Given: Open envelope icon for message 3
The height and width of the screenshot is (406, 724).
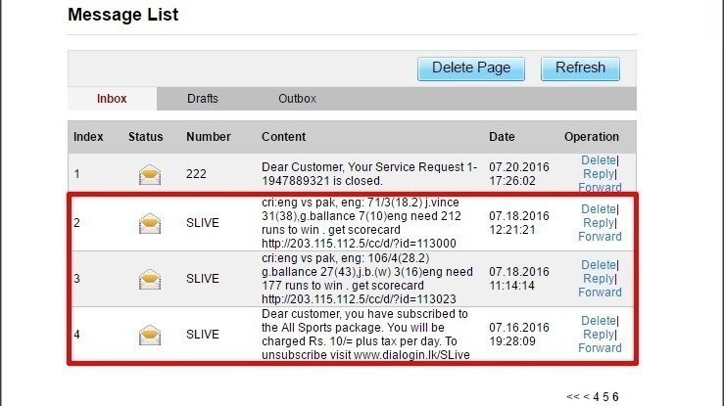Looking at the screenshot, I should pyautogui.click(x=150, y=279).
